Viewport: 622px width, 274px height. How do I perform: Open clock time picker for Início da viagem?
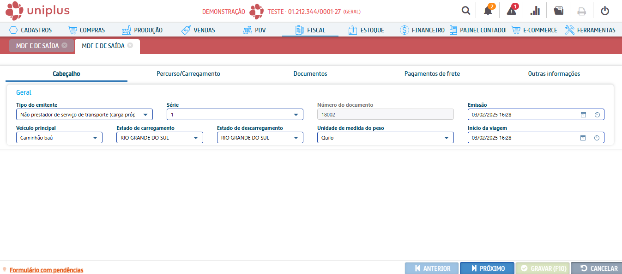tap(597, 138)
